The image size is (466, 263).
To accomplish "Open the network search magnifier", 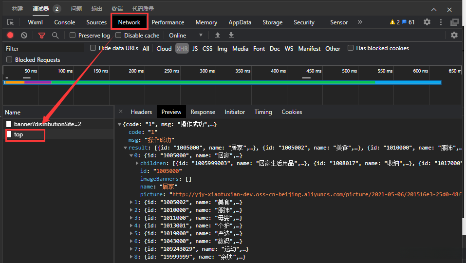I will point(56,35).
